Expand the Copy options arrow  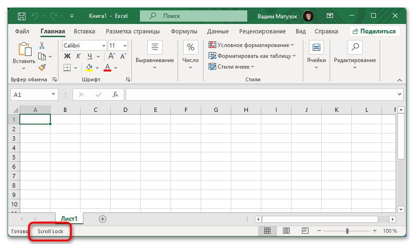tap(50, 57)
